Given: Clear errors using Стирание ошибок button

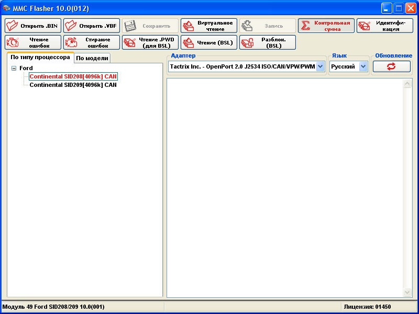Looking at the screenshot, I should [91, 42].
